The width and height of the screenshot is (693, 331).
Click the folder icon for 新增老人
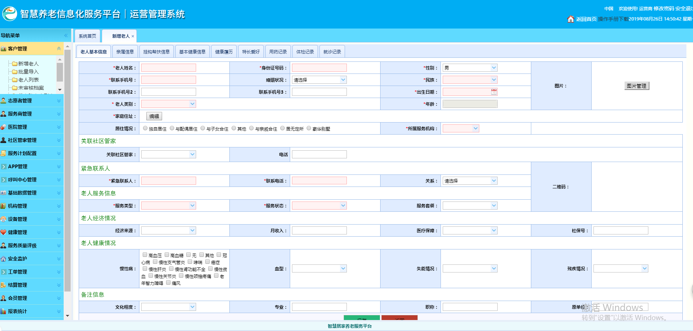tap(15, 64)
